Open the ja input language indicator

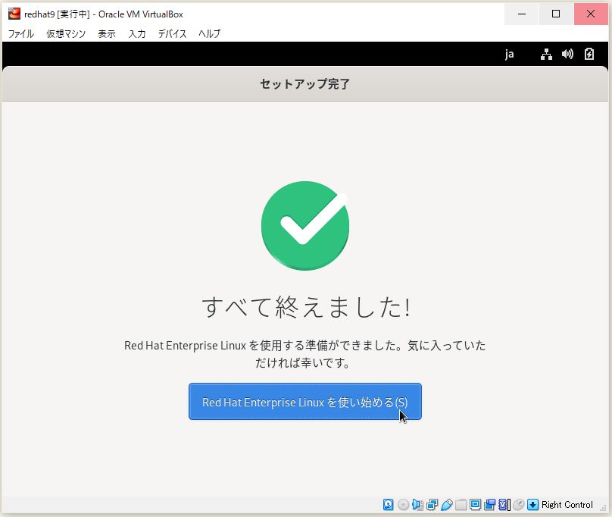pyautogui.click(x=509, y=54)
